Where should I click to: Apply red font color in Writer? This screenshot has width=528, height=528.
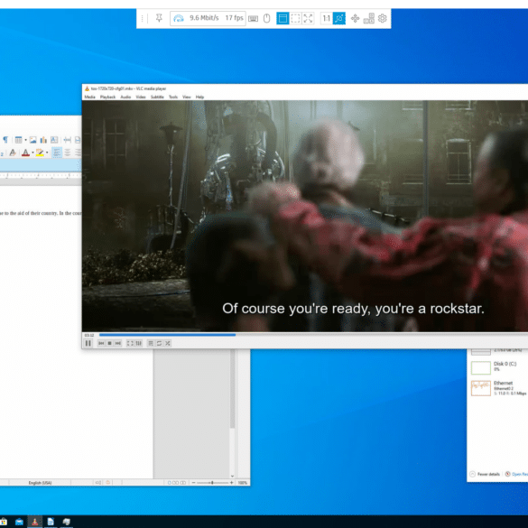tap(25, 153)
